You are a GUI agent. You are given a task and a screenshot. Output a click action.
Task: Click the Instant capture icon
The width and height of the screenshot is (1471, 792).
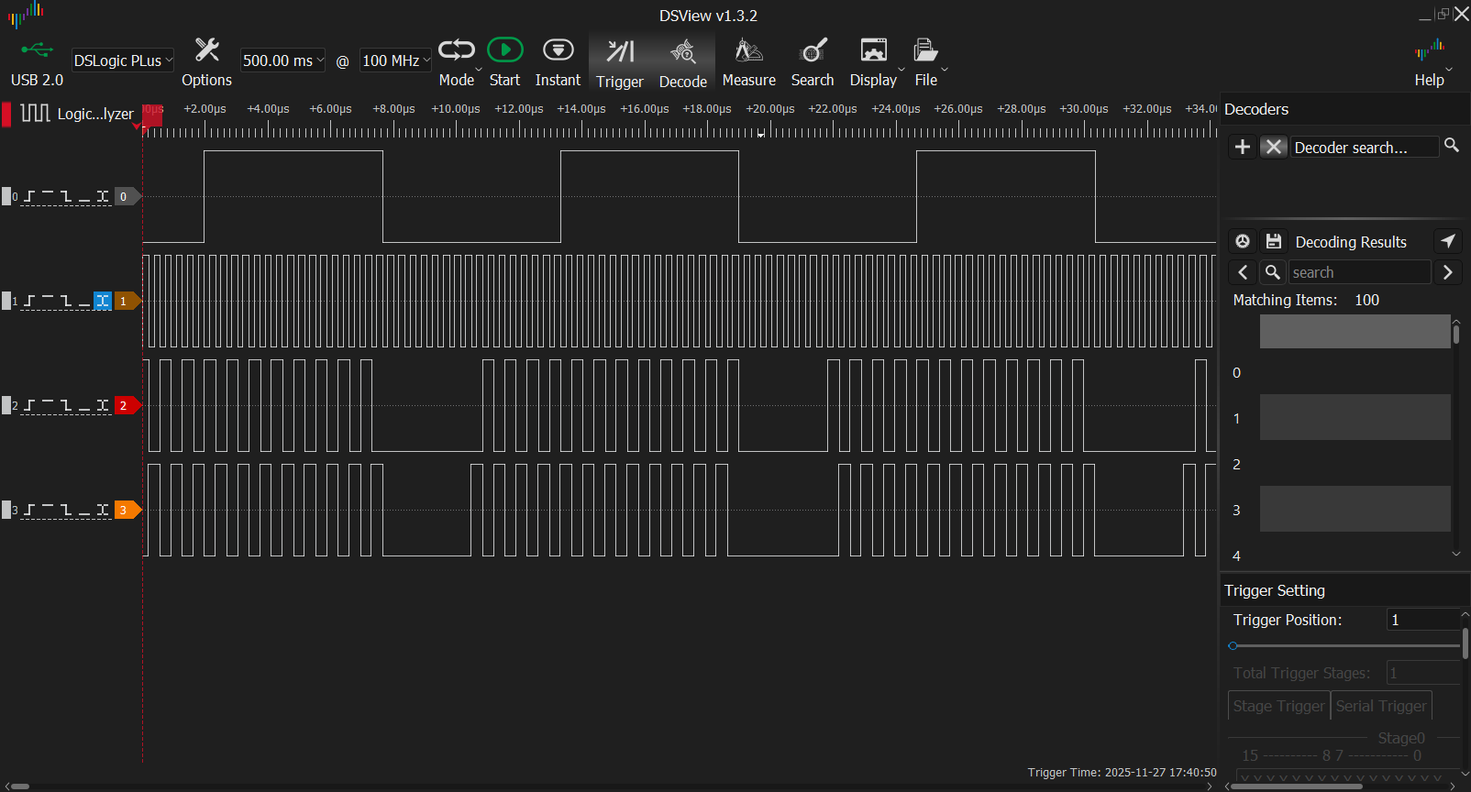558,60
